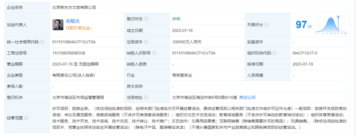
Task: Click the marker atop the score curve
Action: (338, 16)
